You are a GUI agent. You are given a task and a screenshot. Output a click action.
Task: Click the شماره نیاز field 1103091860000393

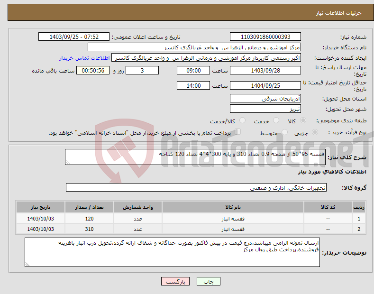pyautogui.click(x=265, y=37)
